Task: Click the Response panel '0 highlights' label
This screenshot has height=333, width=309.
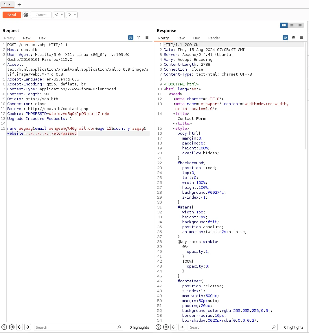Action: pos(294,327)
